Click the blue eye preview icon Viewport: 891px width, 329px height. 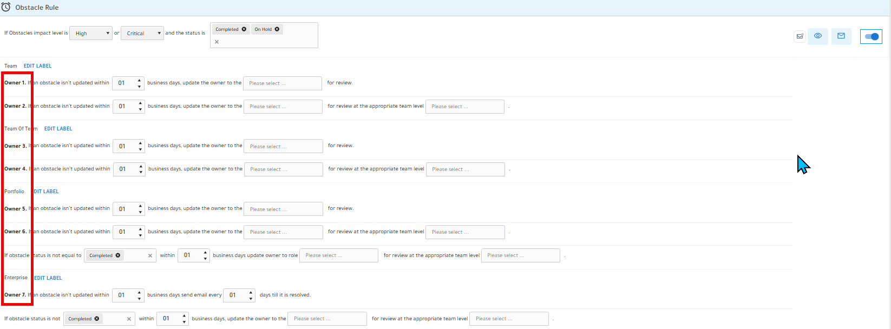(818, 36)
